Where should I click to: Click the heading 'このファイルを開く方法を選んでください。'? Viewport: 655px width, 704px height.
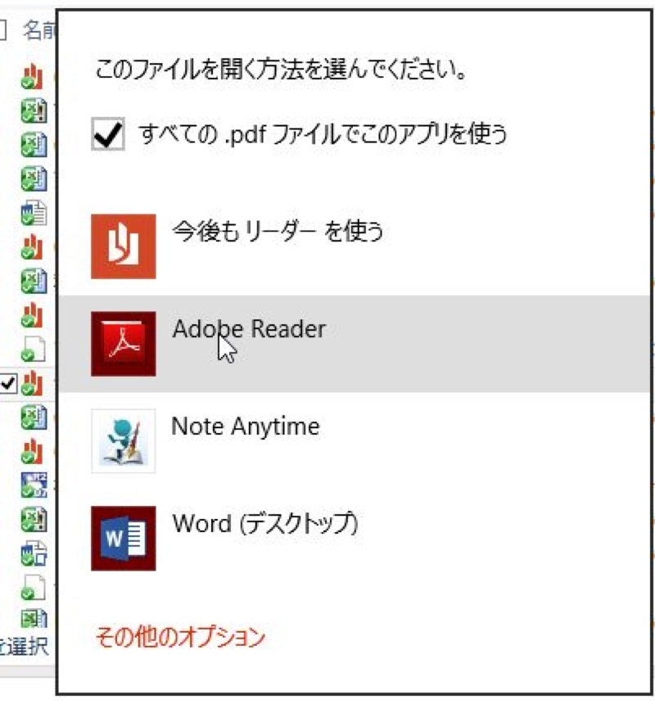(281, 70)
